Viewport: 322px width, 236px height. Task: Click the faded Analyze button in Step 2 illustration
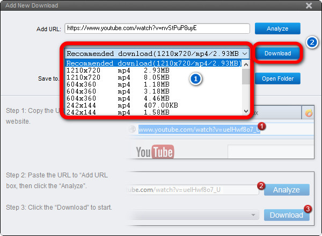click(287, 190)
